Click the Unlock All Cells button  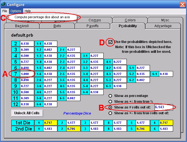click(26, 113)
